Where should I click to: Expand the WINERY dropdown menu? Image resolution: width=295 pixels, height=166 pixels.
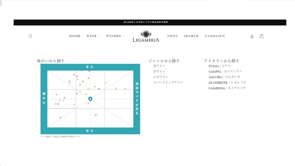(x=115, y=36)
